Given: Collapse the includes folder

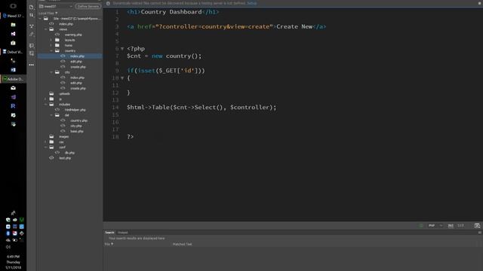Looking at the screenshot, I should pos(45,105).
